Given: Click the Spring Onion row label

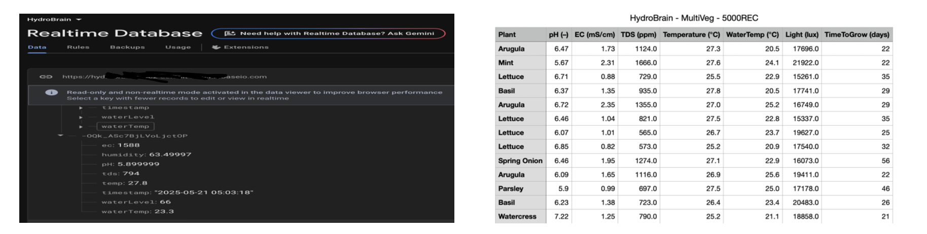Looking at the screenshot, I should (520, 161).
